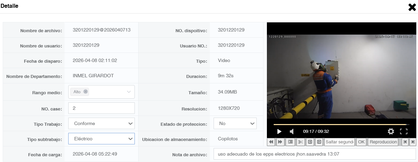
Task: Go to the previous video file
Action: tap(405, 142)
